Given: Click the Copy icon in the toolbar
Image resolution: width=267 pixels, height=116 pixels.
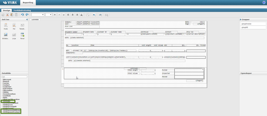Looking at the screenshot, I should pos(3,15).
